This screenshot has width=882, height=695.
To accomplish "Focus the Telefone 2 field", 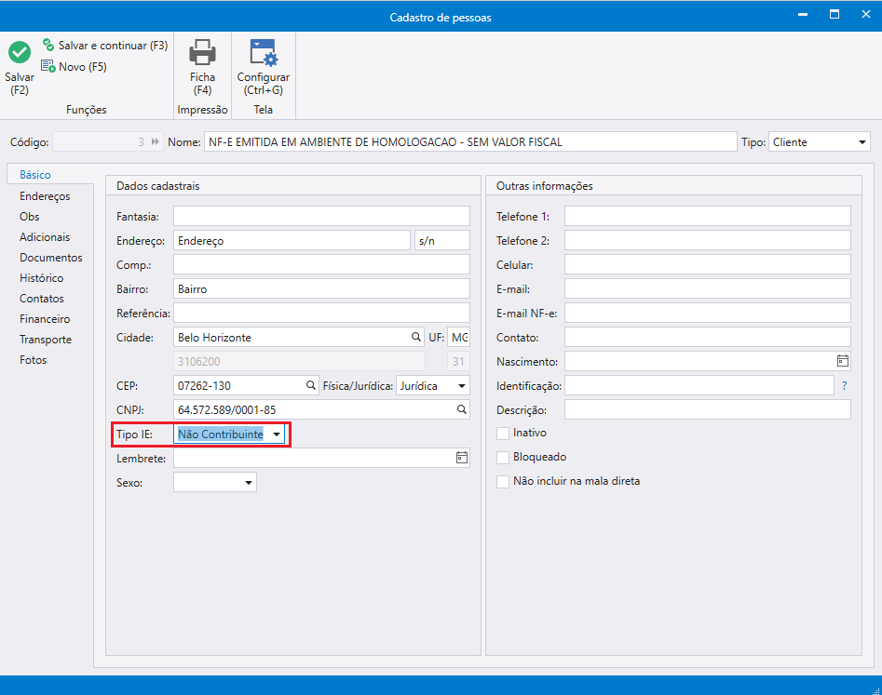I will coord(708,240).
